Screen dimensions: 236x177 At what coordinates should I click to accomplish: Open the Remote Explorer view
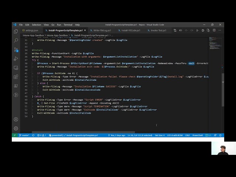click(x=16, y=68)
